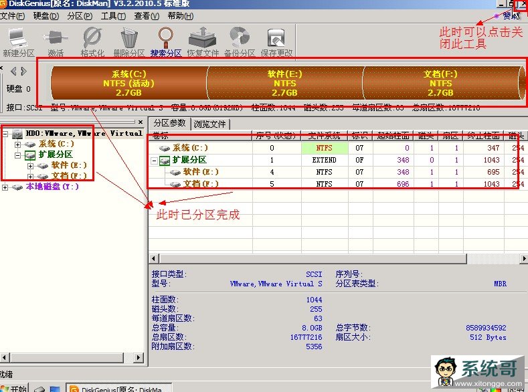This screenshot has height=392, width=528.
Task: Click the partition table horizontal scrollbar thumb
Action: [x=313, y=259]
